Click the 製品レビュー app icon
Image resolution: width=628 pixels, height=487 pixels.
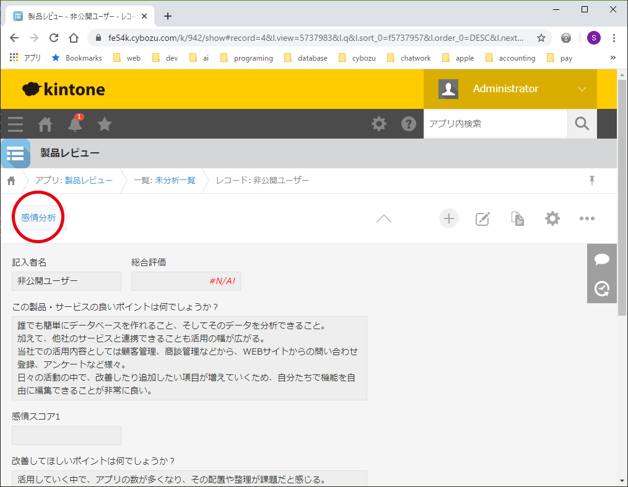pos(15,153)
